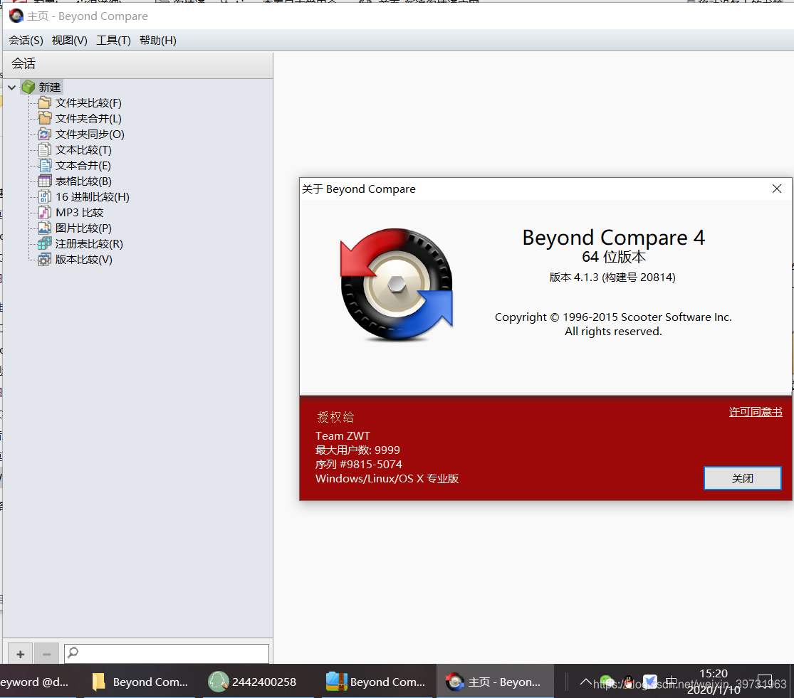The width and height of the screenshot is (794, 698).
Task: Click the 关闭 button in About dialog
Action: 742,478
